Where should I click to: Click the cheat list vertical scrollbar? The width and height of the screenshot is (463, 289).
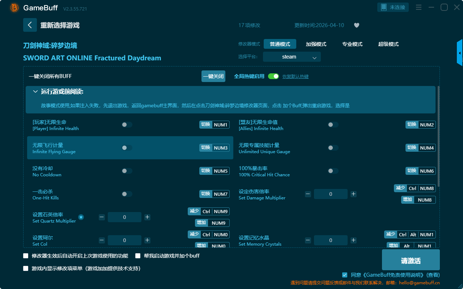[x=439, y=136]
